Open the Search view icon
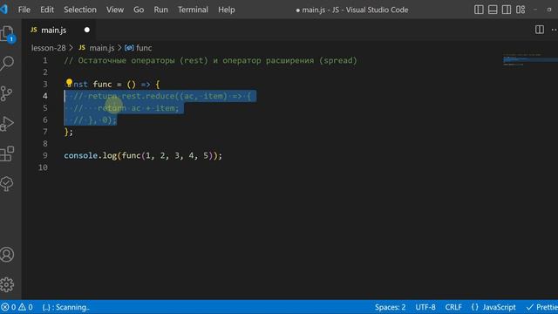The width and height of the screenshot is (558, 314). tap(7, 64)
